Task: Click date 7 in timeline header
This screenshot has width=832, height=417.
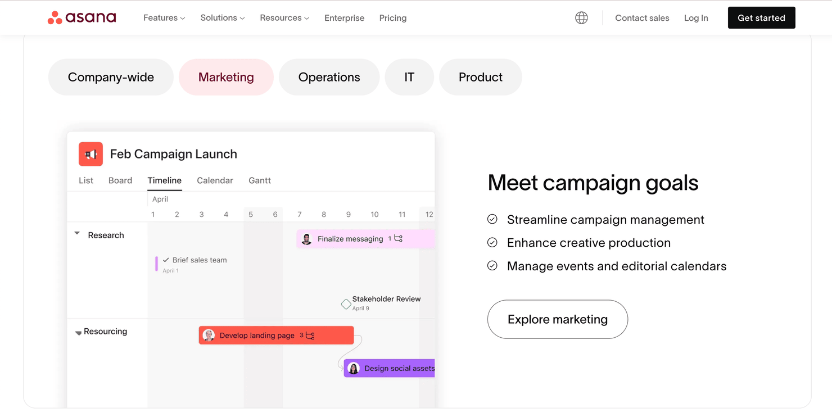Action: pyautogui.click(x=300, y=214)
